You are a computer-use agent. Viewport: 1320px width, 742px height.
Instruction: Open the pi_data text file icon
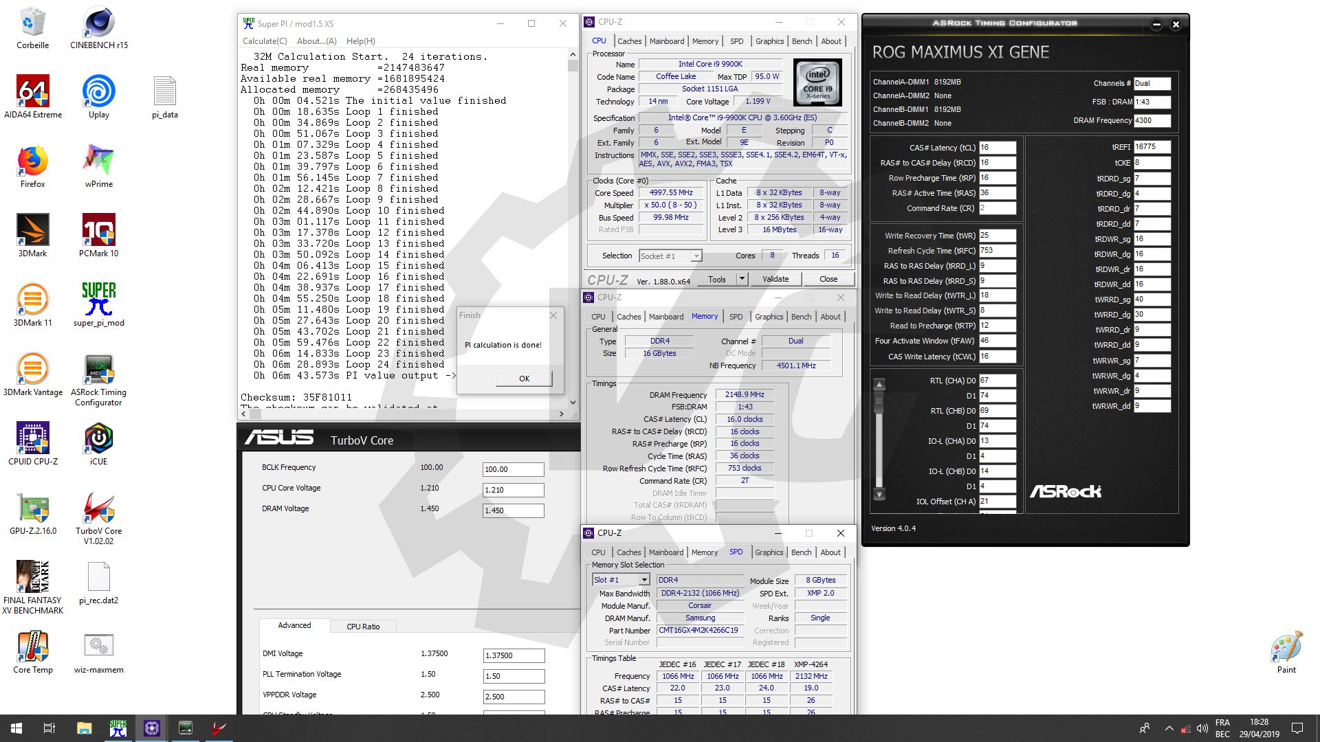coord(165,97)
